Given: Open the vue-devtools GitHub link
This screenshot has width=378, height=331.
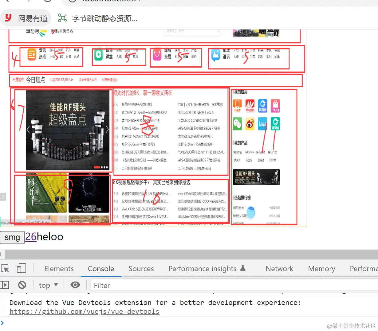Looking at the screenshot, I should 85,311.
